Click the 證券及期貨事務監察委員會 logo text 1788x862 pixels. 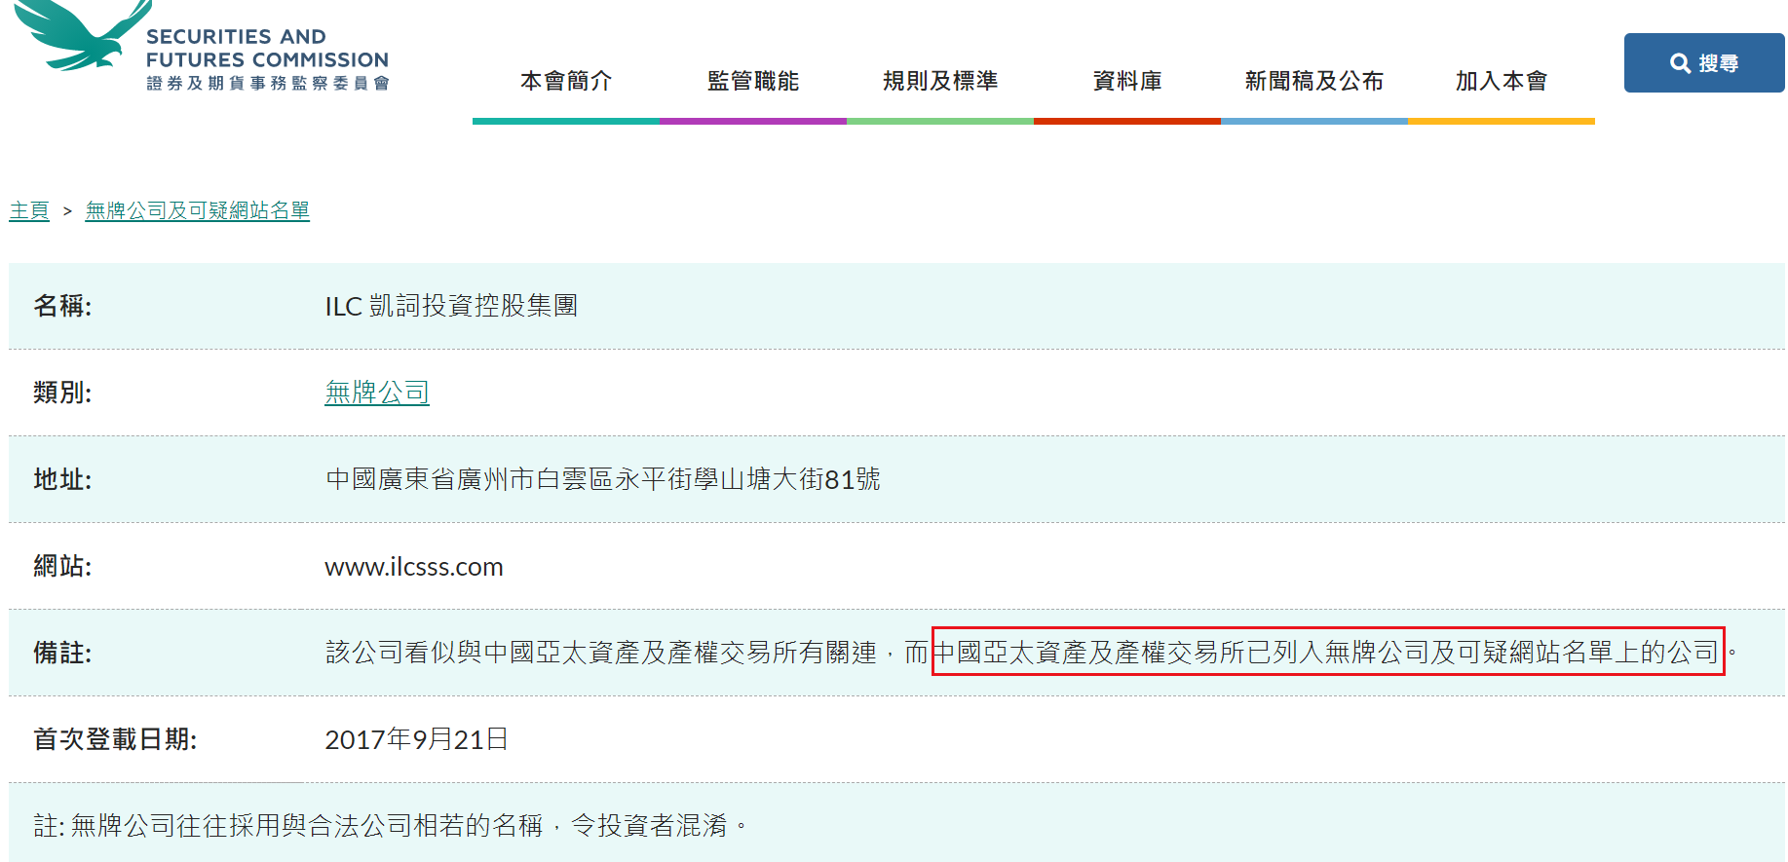tap(268, 84)
